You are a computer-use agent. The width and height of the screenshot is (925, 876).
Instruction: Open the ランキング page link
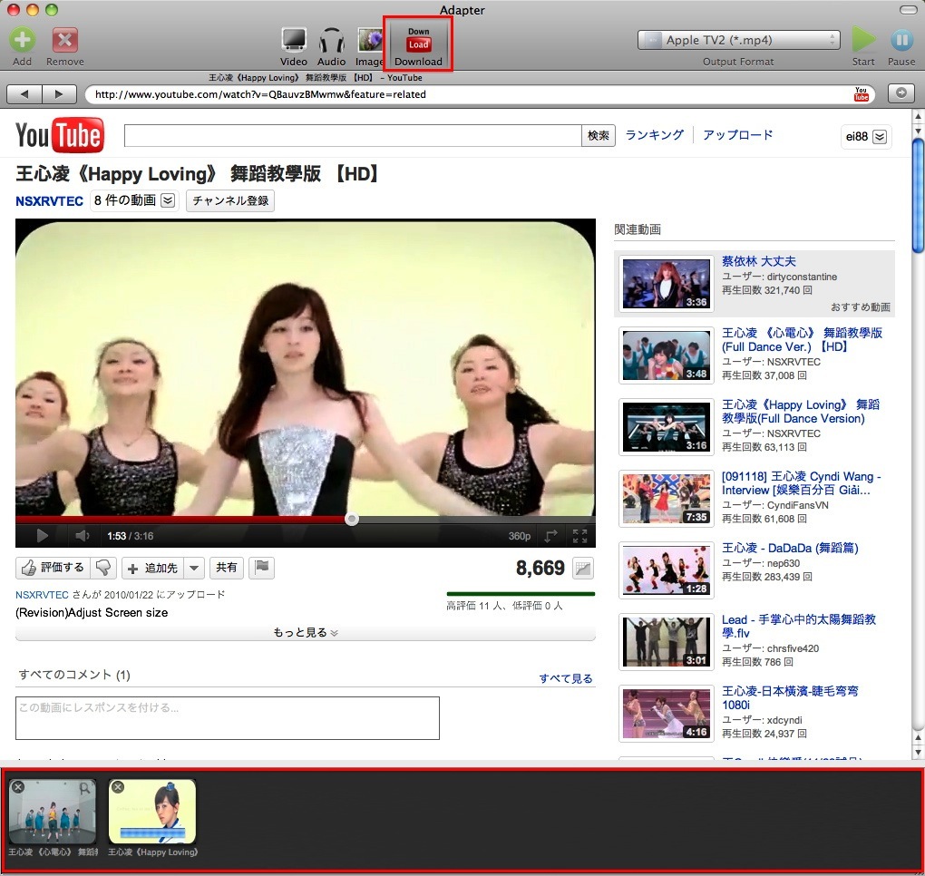click(x=654, y=135)
